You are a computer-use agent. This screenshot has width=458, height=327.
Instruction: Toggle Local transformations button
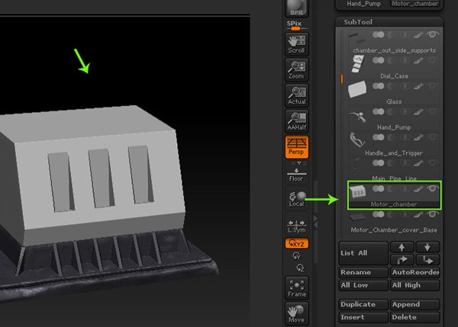296,200
